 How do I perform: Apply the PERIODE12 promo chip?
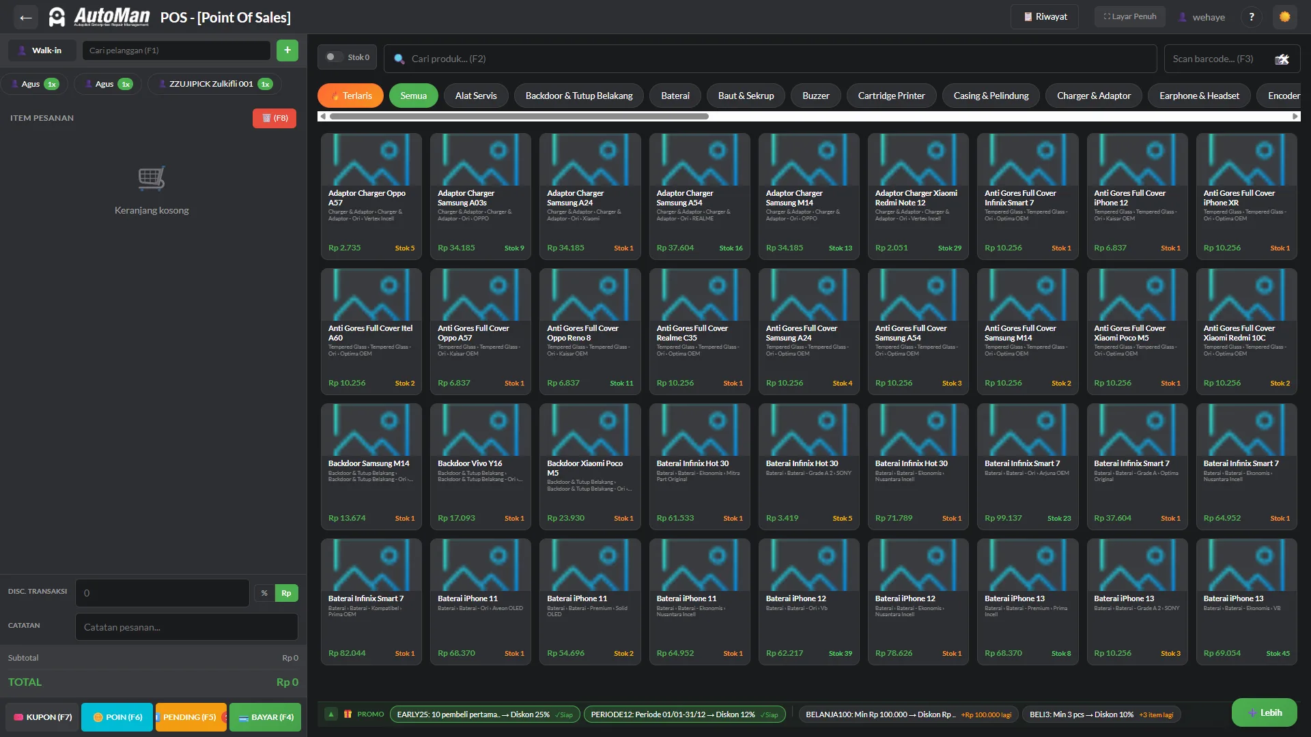click(x=684, y=714)
